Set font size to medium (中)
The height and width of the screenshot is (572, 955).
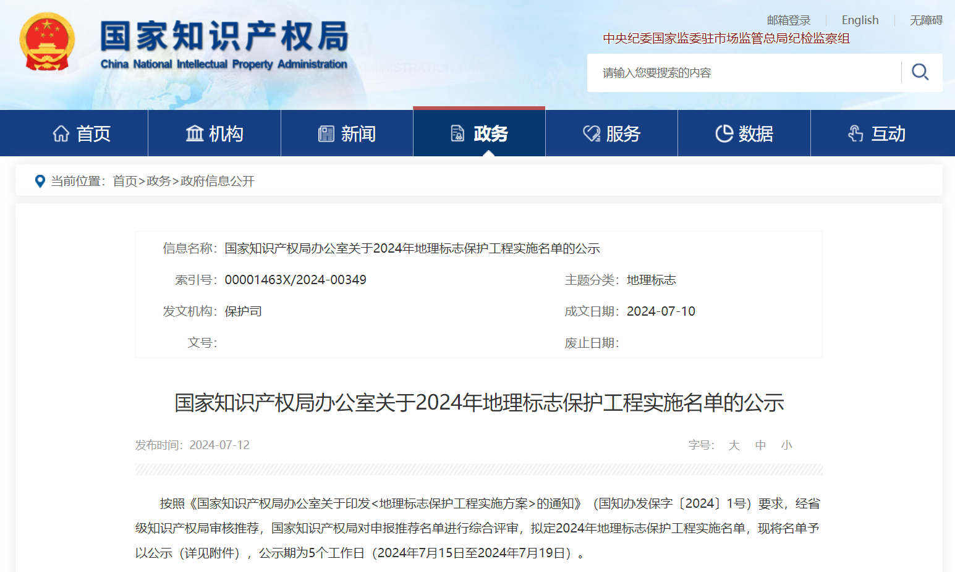[760, 445]
